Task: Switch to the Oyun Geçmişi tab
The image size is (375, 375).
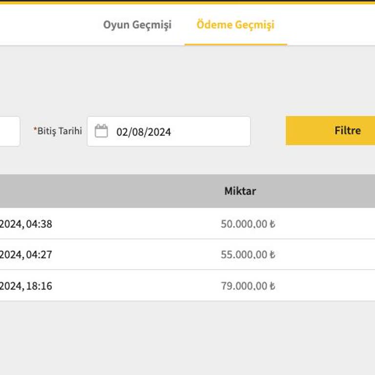Action: 137,25
